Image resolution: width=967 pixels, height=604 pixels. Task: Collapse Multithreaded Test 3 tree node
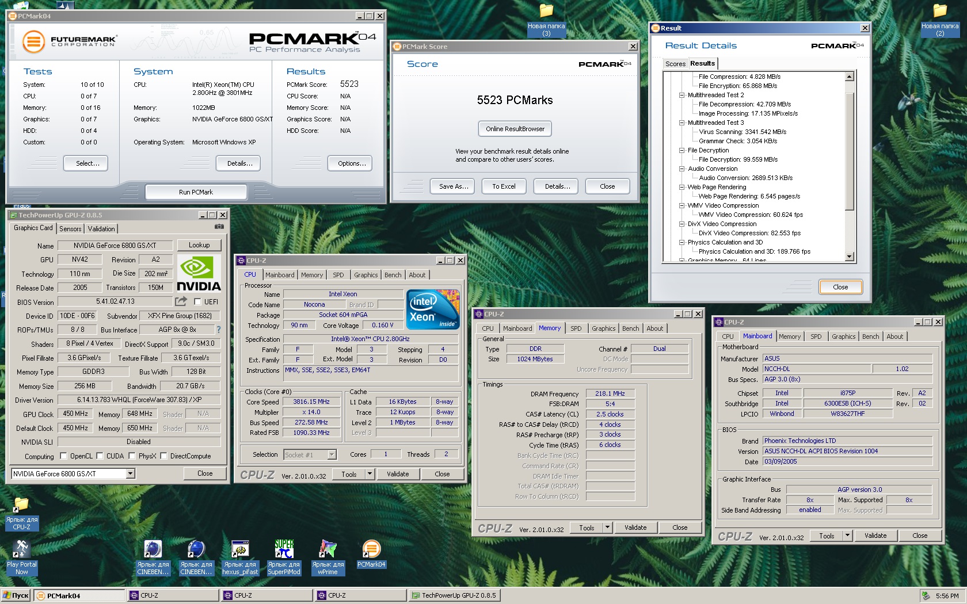[682, 123]
